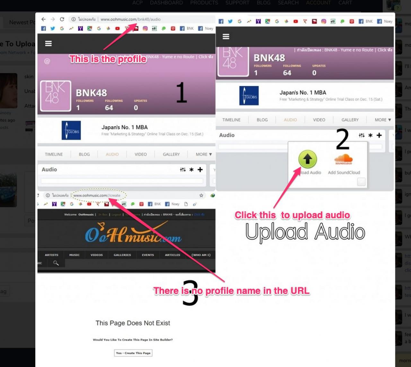Click the site info icon beside bnk48/audio URL
Image resolution: width=411 pixels, height=367 pixels.
pyautogui.click(x=74, y=19)
